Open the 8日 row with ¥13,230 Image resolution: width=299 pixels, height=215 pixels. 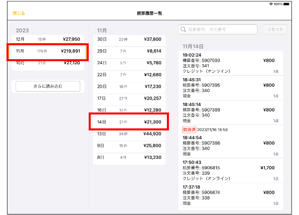(129, 158)
